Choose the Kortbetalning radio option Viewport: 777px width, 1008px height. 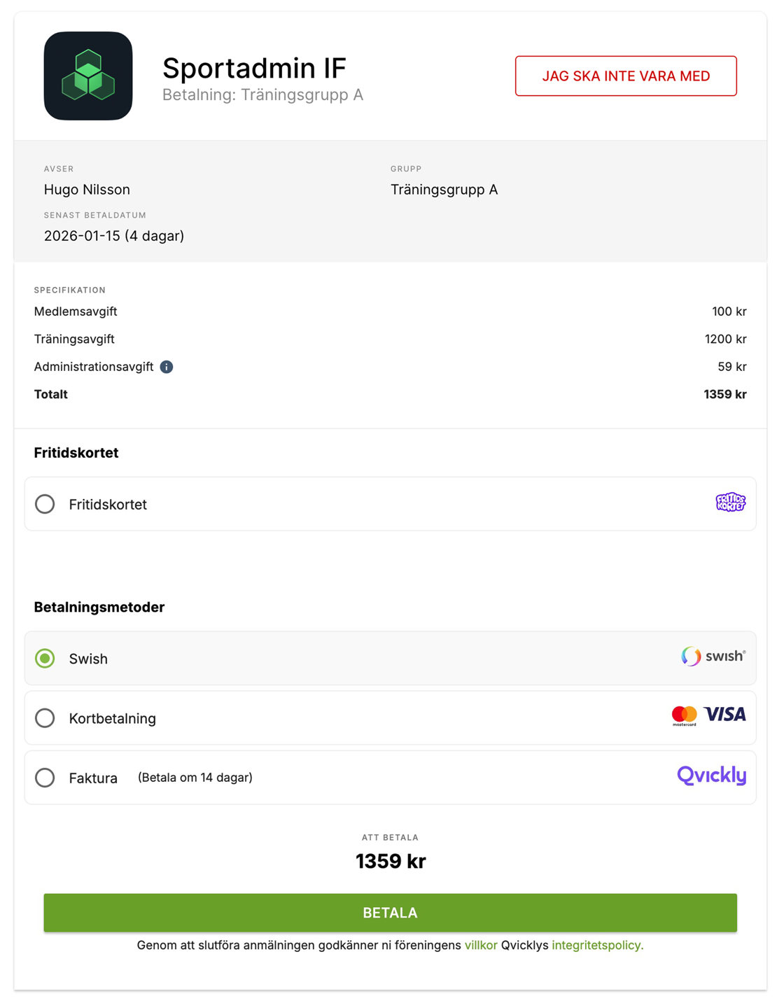click(45, 718)
